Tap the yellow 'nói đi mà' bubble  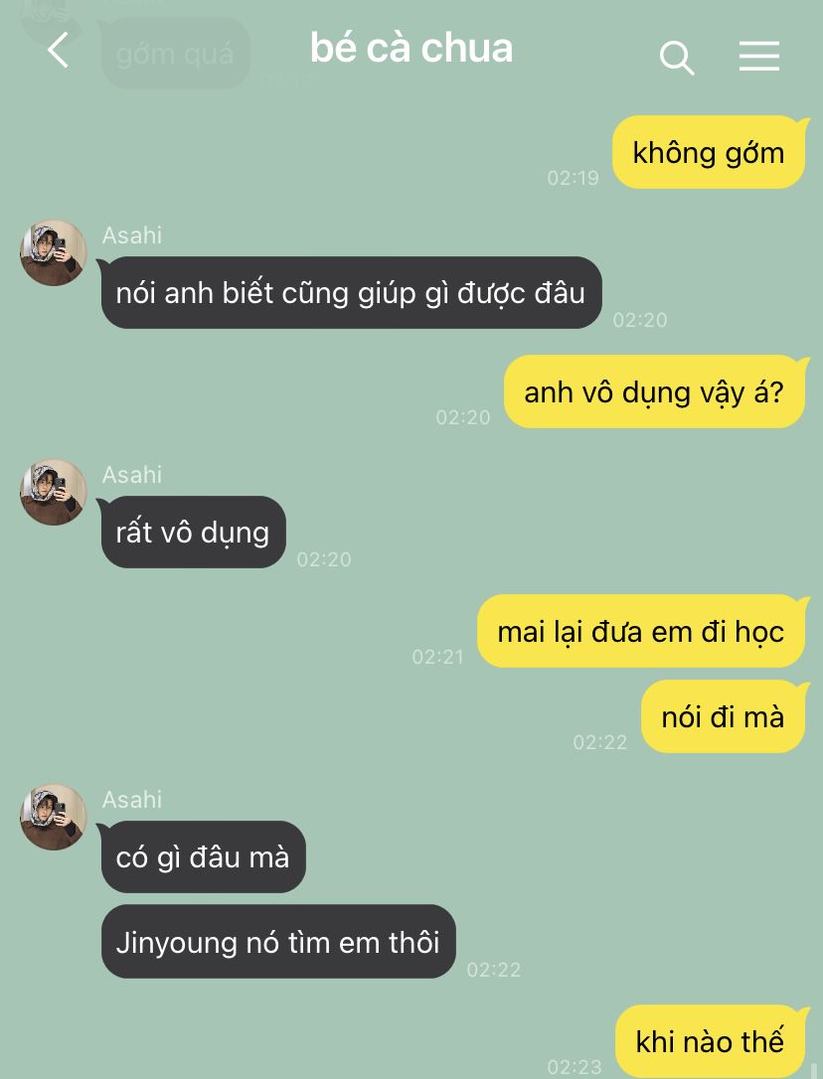(724, 716)
